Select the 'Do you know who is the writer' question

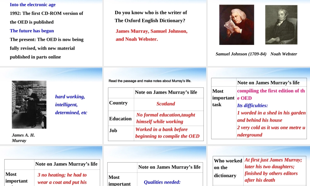pyautogui.click(x=151, y=16)
